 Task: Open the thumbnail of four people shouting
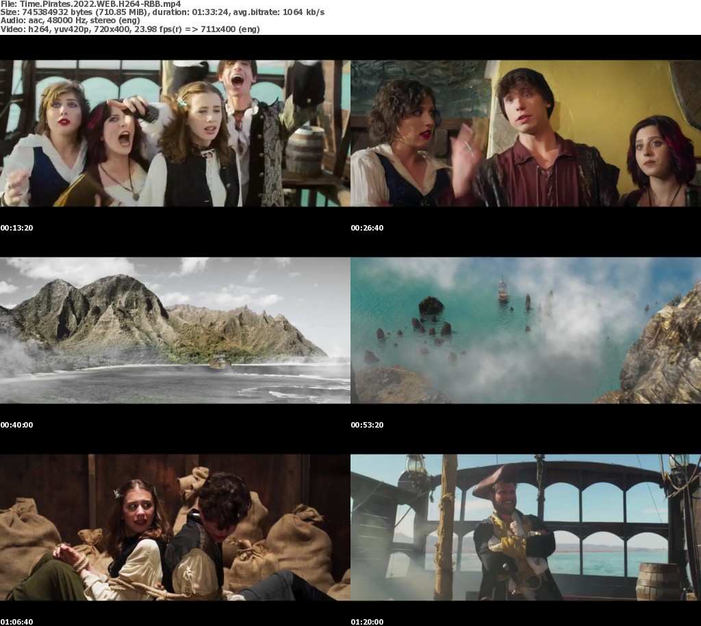click(x=175, y=133)
